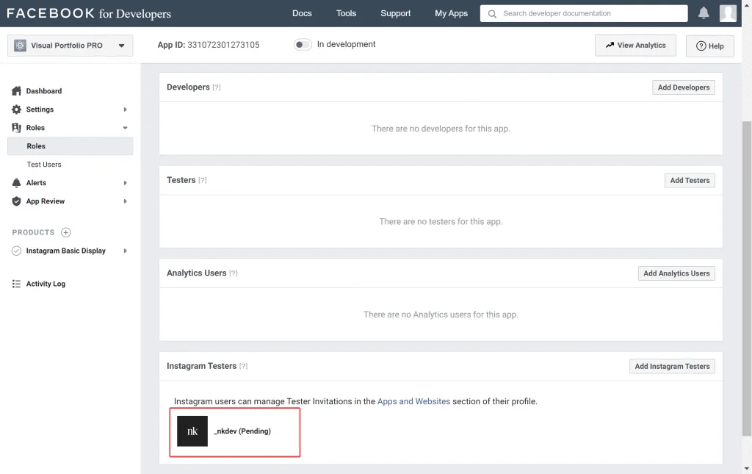
Task: Expand the Alerts submenu arrow
Action: point(125,183)
